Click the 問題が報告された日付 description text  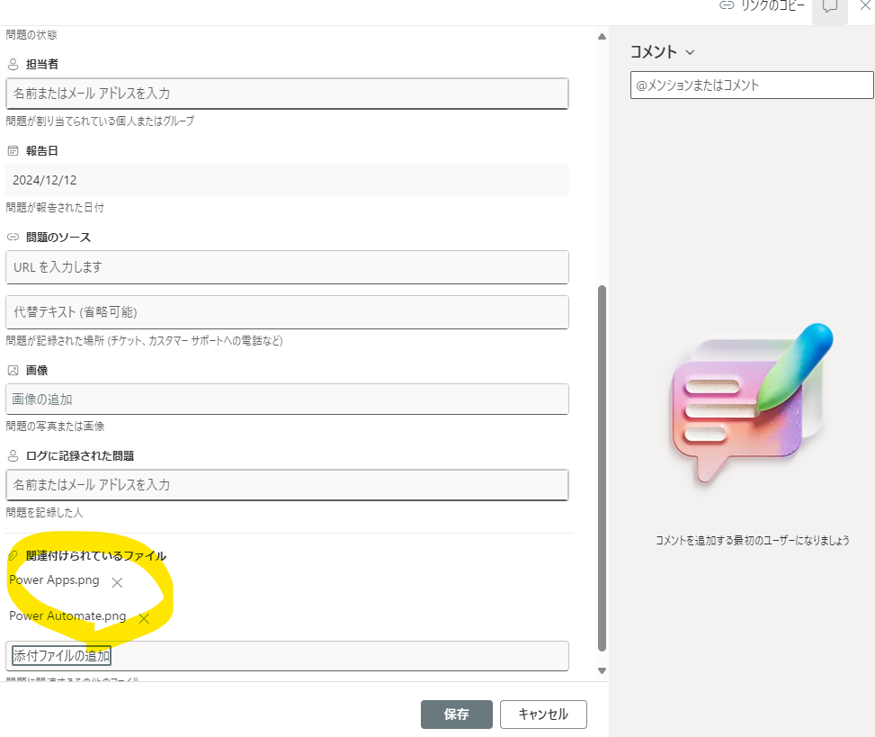click(55, 208)
